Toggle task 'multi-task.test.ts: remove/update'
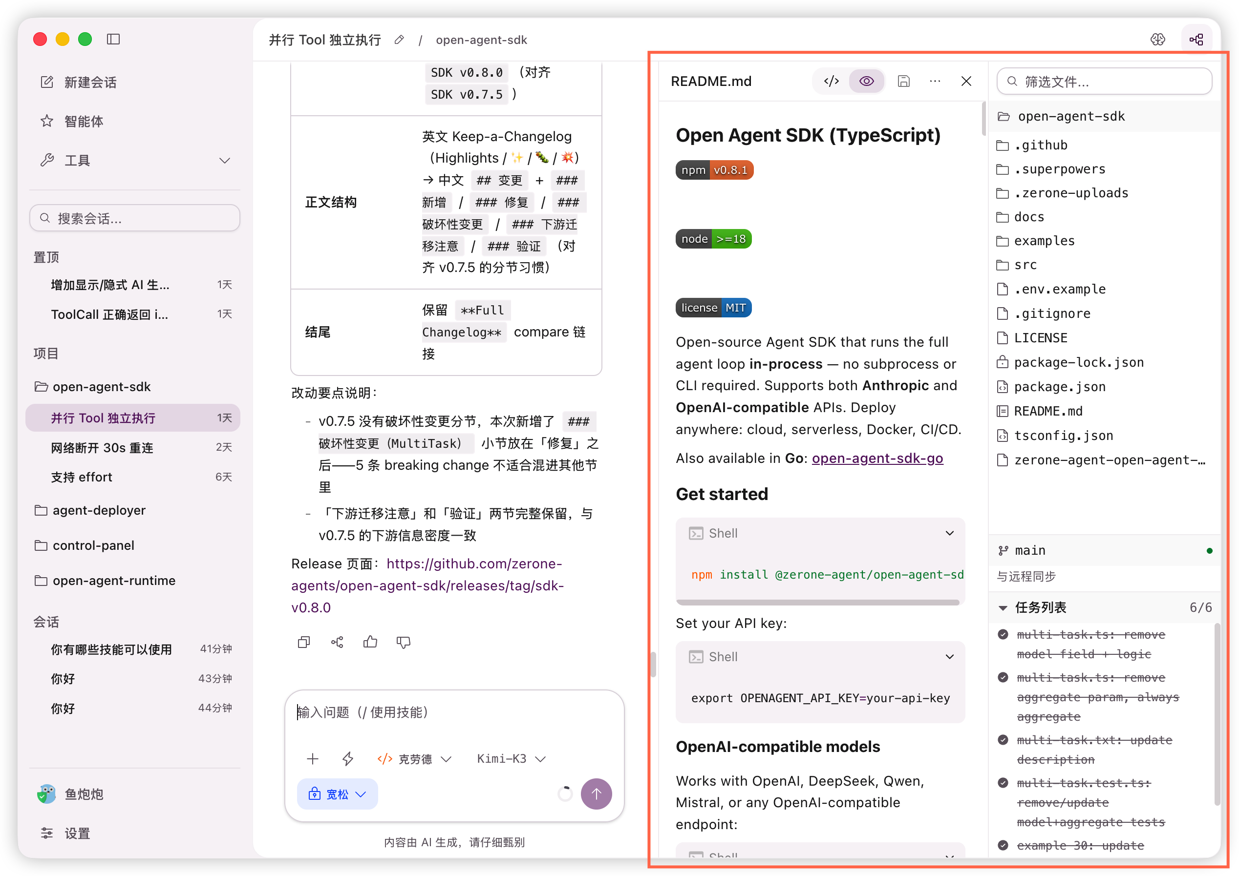 (x=1003, y=783)
